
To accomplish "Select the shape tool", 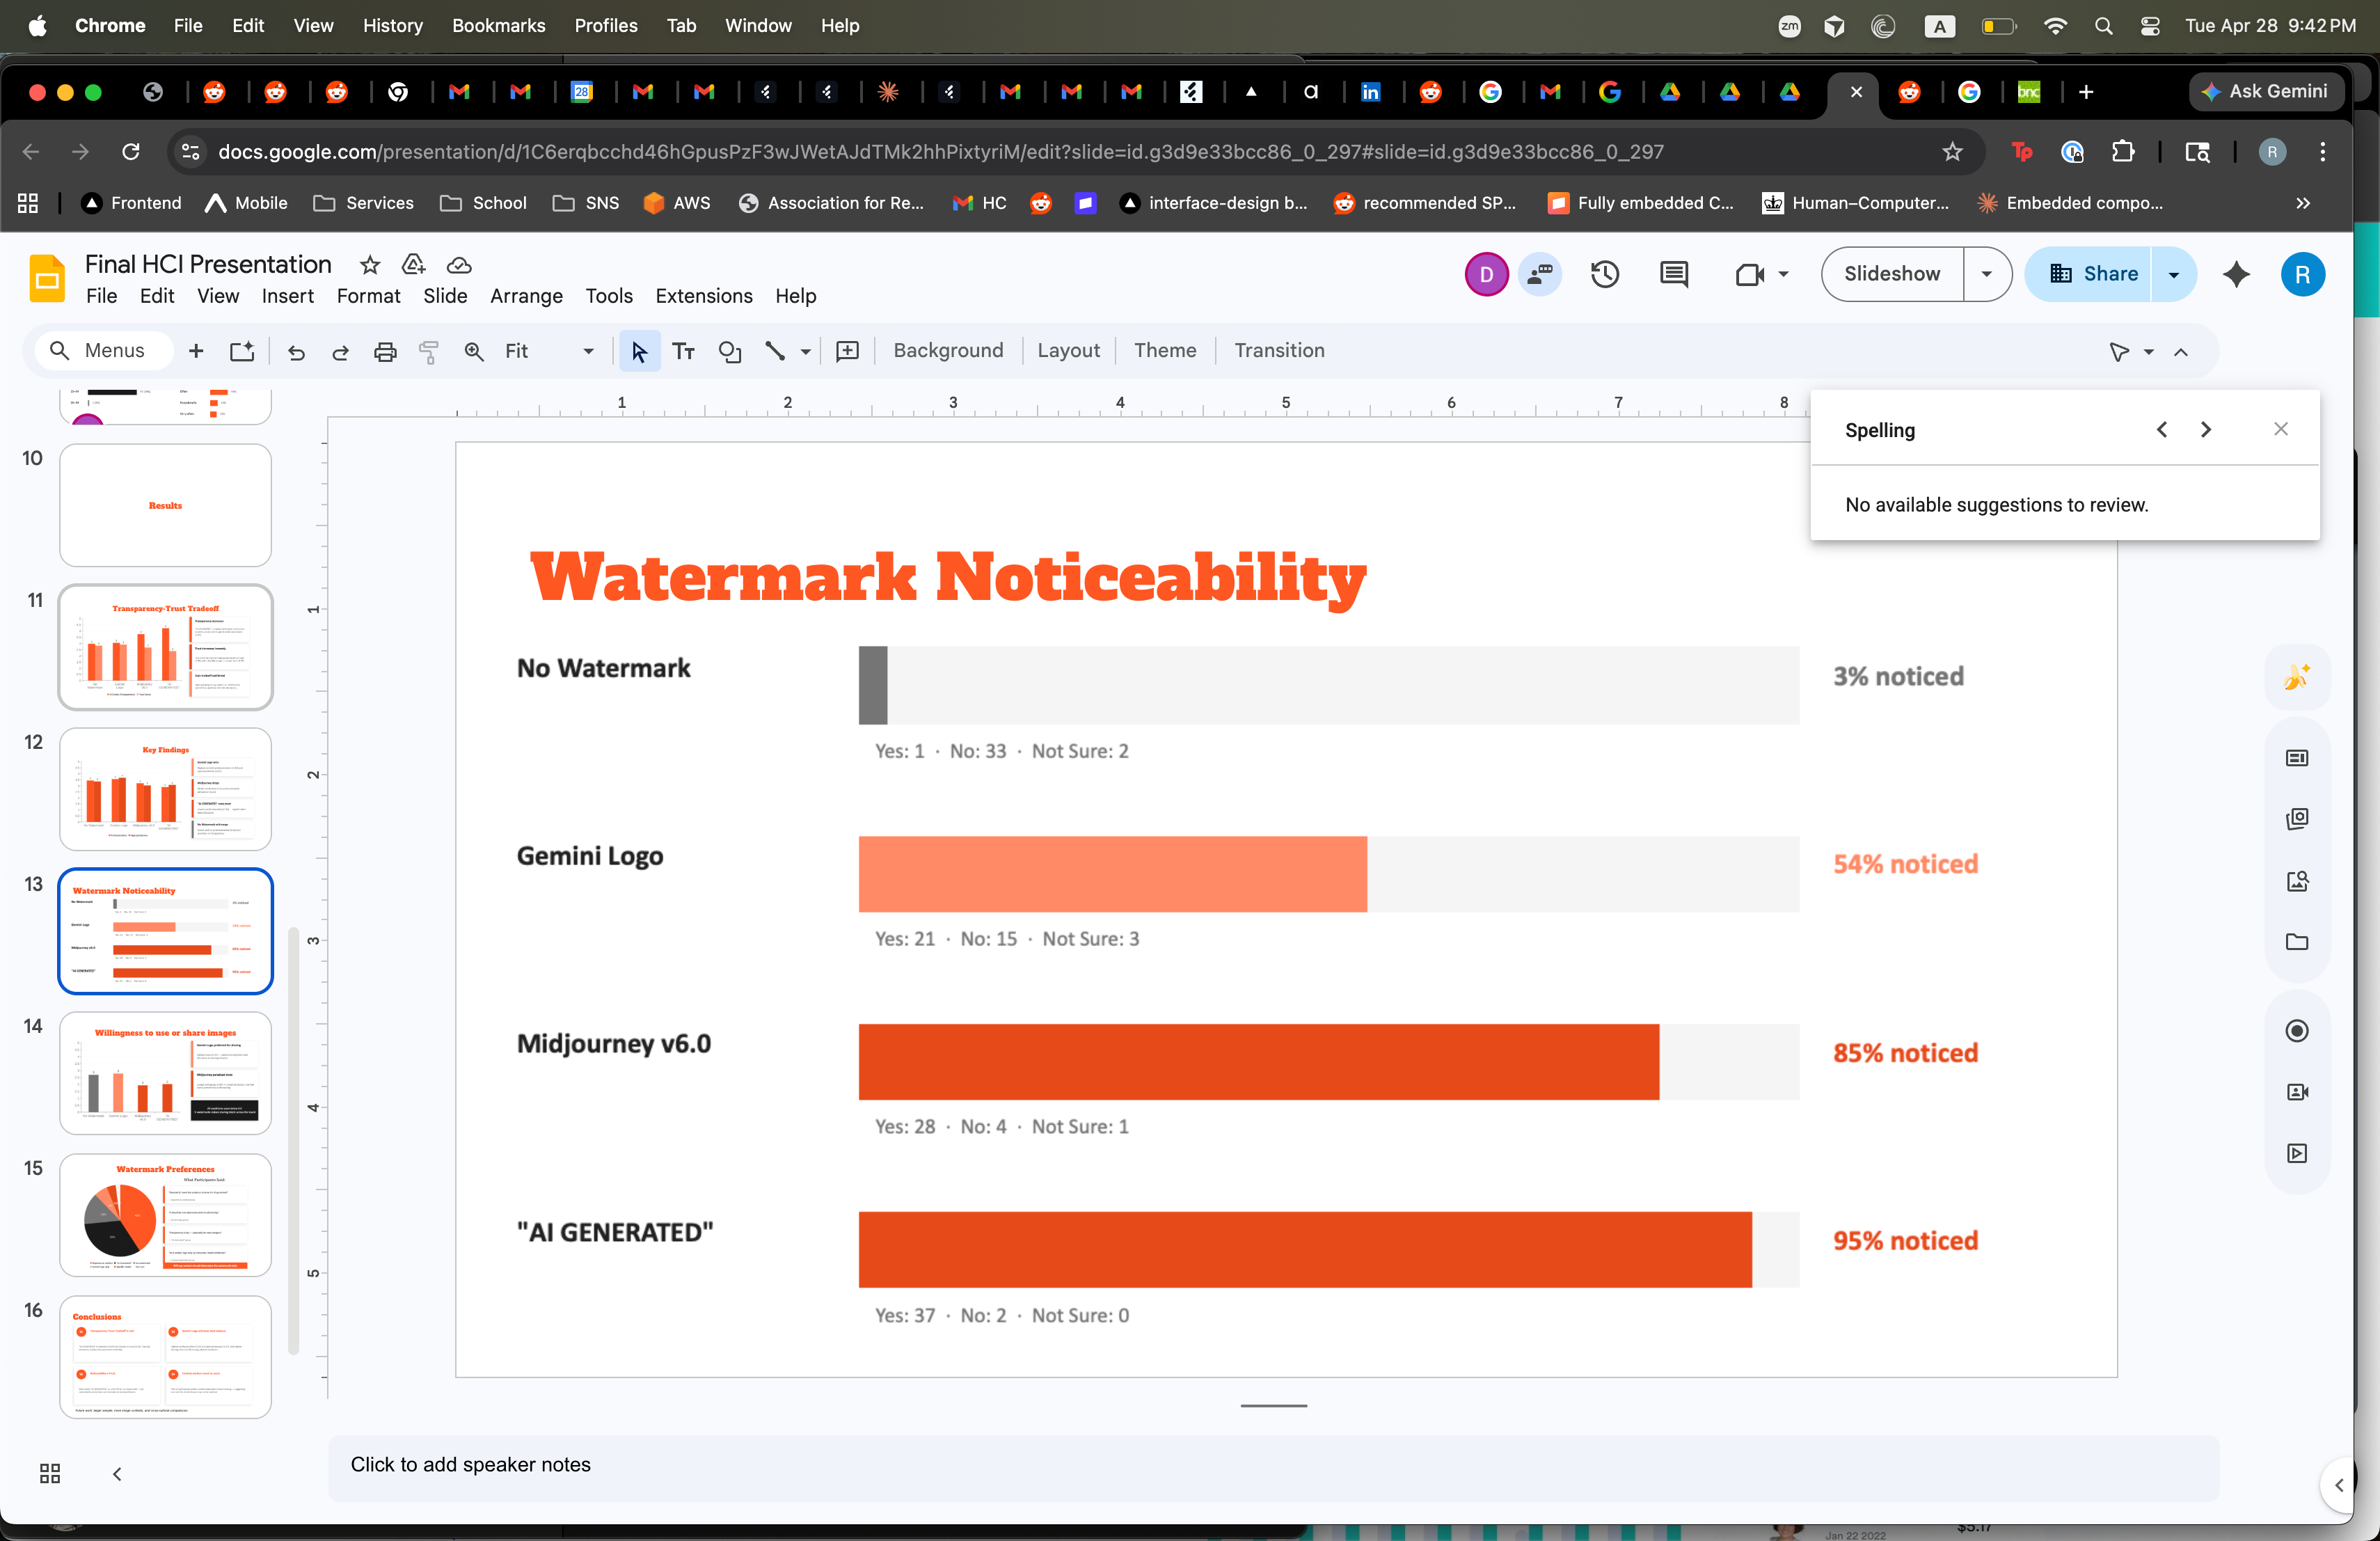I will [730, 351].
